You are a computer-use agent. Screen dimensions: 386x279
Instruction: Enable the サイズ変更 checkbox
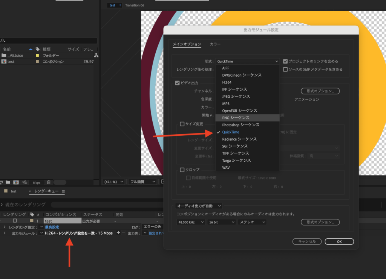point(182,124)
